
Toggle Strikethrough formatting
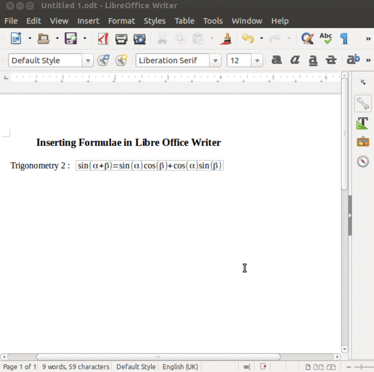(331, 60)
